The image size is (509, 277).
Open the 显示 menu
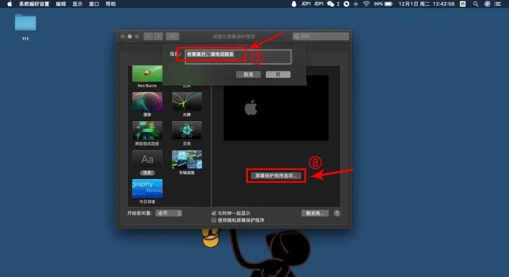[x=77, y=4]
